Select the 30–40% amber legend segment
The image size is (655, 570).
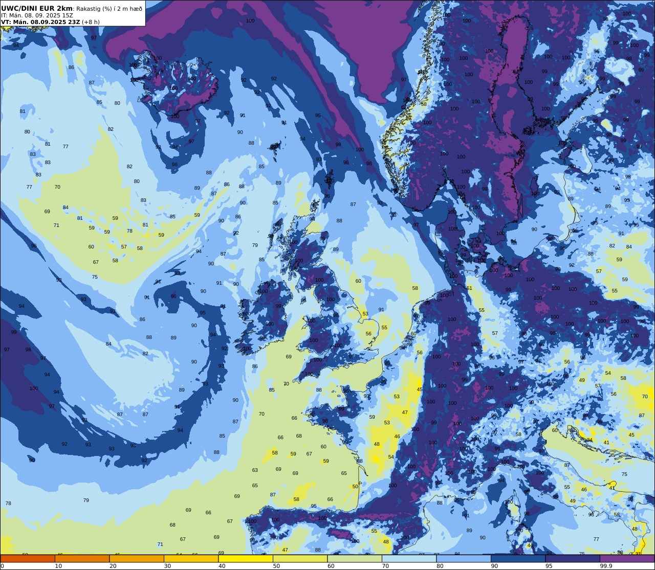(x=191, y=558)
